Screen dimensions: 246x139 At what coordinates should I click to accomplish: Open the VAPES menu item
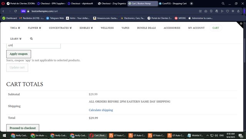pos(126,28)
